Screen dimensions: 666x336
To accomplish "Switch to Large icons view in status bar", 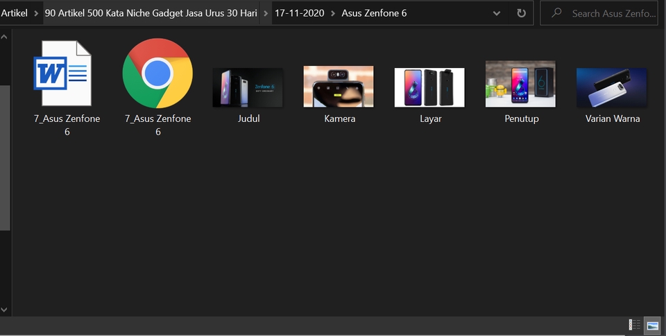I will [652, 325].
